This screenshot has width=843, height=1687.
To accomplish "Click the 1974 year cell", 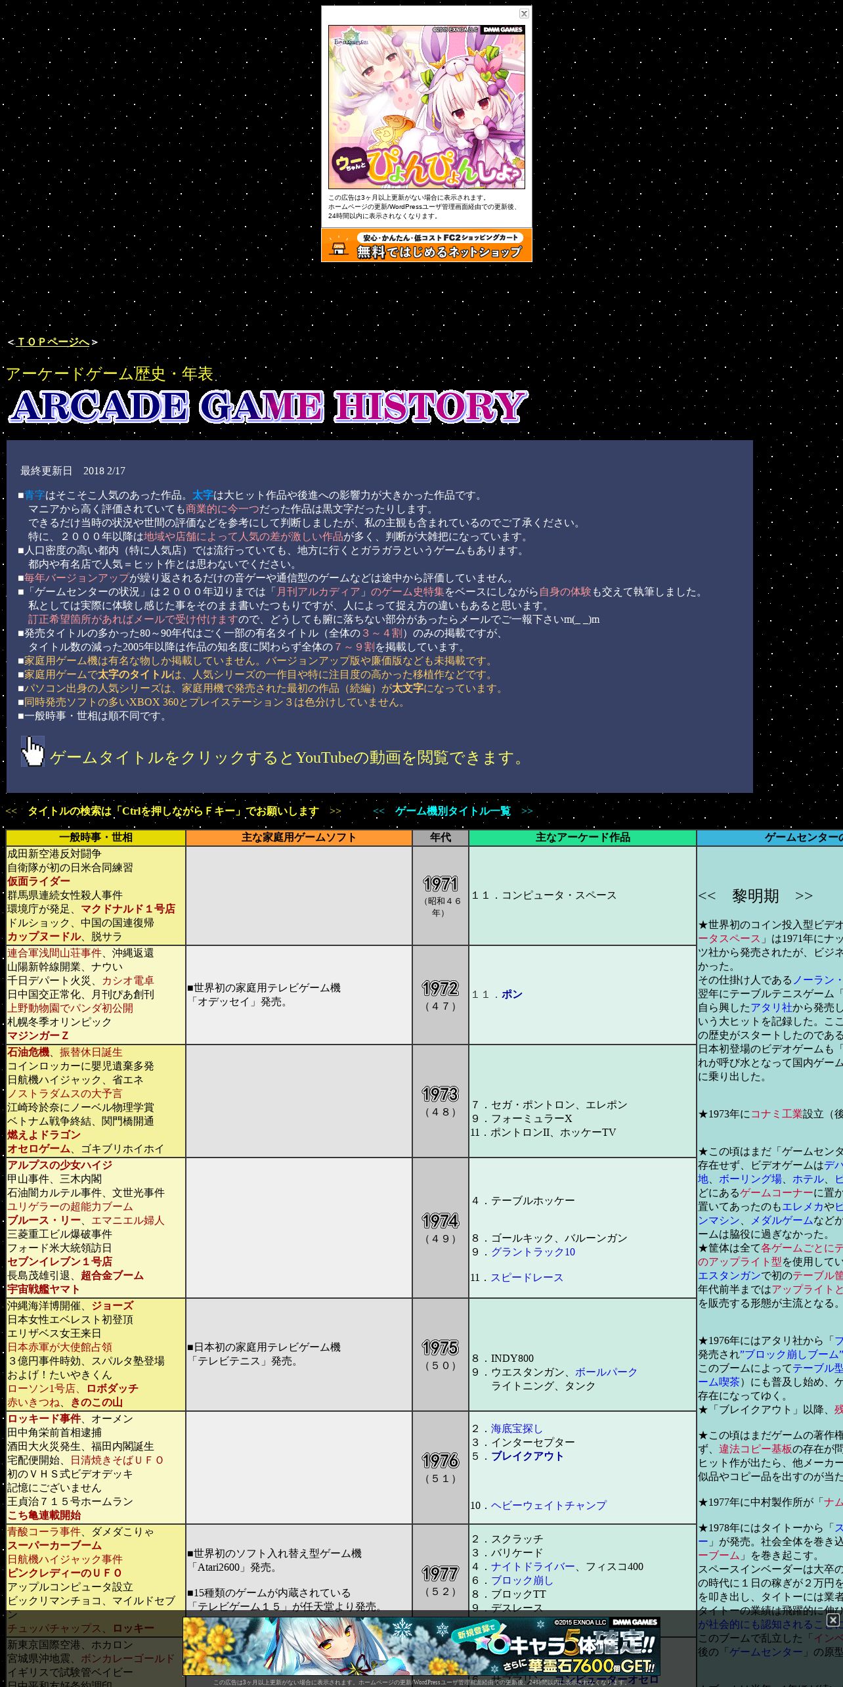I will (x=441, y=1228).
